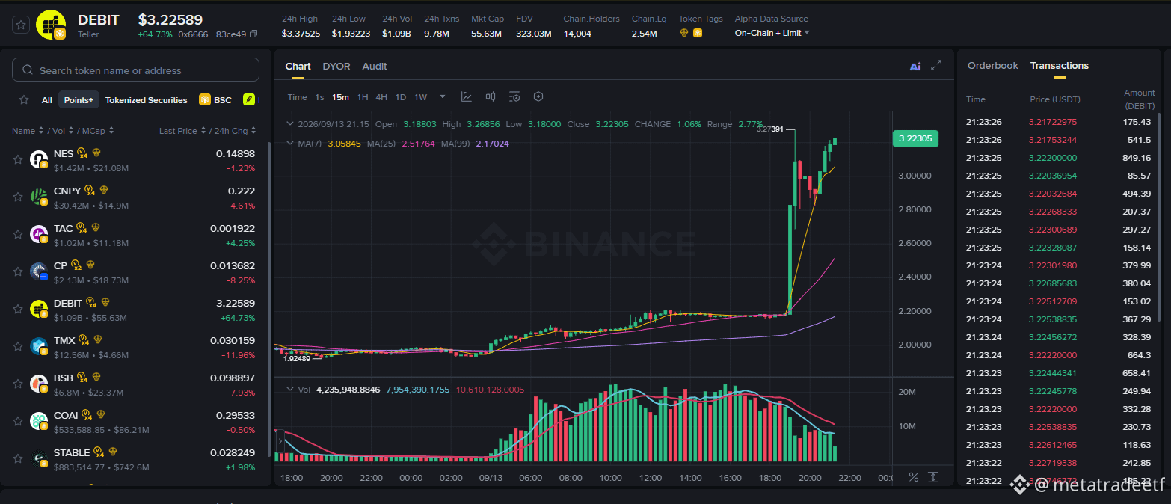This screenshot has height=504, width=1171.
Task: Open the Ai analysis icon
Action: [915, 66]
